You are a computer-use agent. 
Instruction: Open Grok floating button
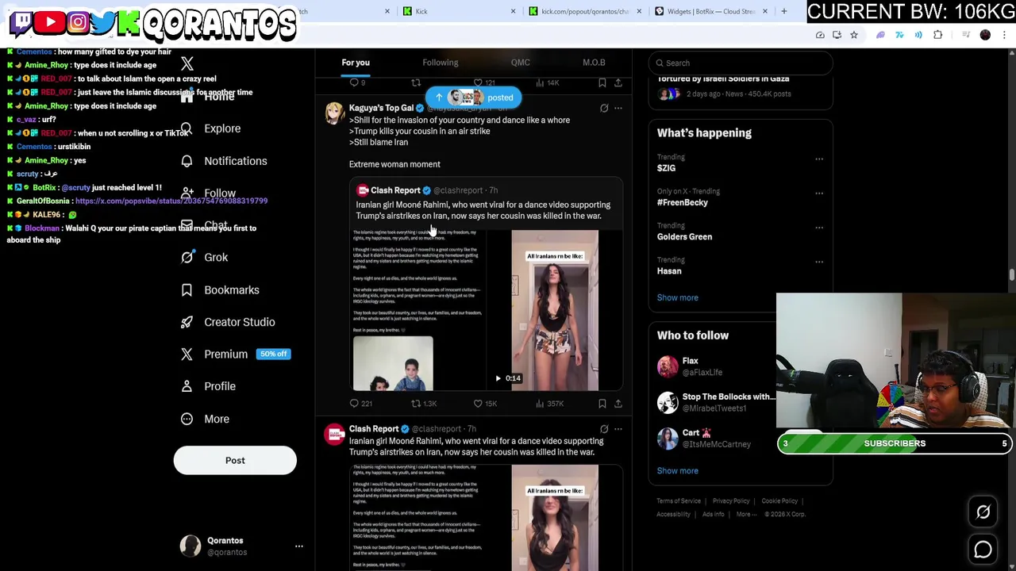pyautogui.click(x=983, y=512)
